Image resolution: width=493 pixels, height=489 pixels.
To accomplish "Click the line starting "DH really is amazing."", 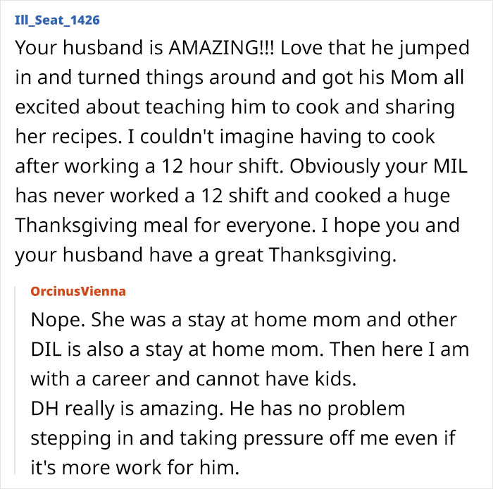I will point(218,407).
